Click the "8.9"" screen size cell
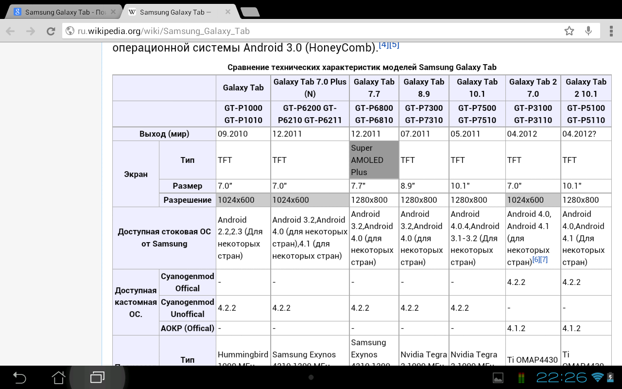 click(424, 186)
